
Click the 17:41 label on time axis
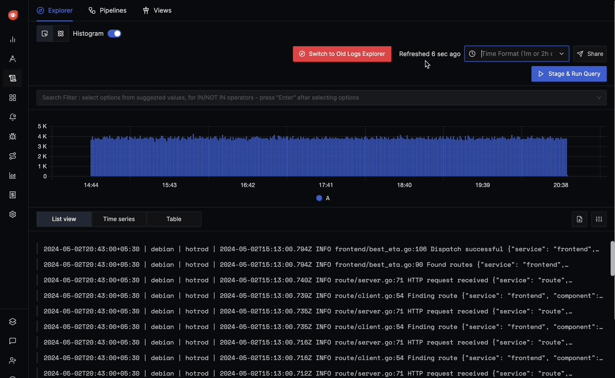pyautogui.click(x=326, y=185)
